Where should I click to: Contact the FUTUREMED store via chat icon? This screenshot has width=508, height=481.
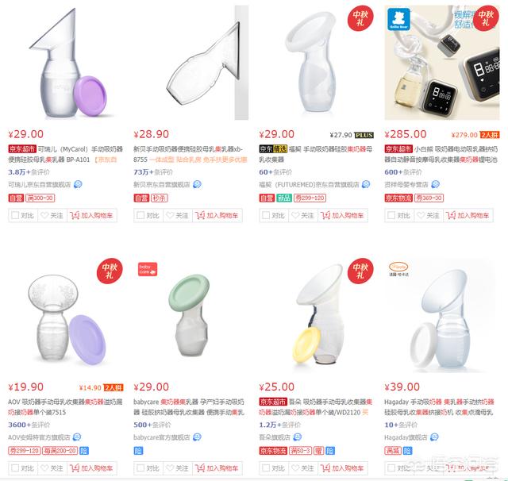(366, 184)
